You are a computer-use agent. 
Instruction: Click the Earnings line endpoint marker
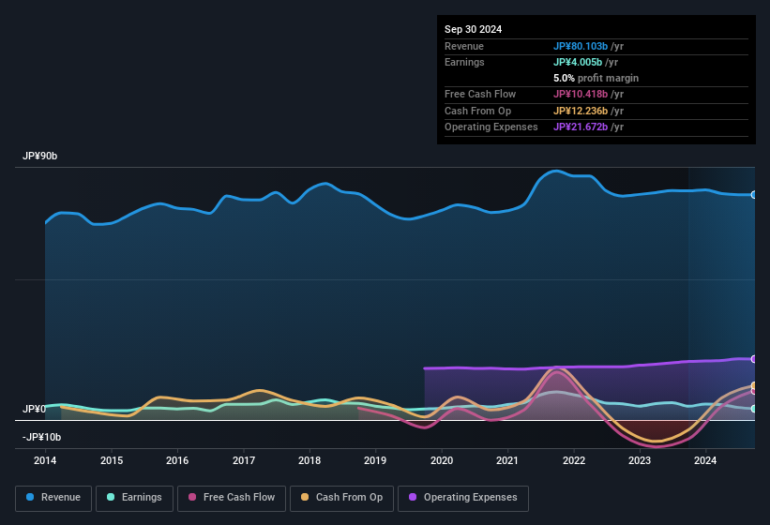click(x=754, y=409)
